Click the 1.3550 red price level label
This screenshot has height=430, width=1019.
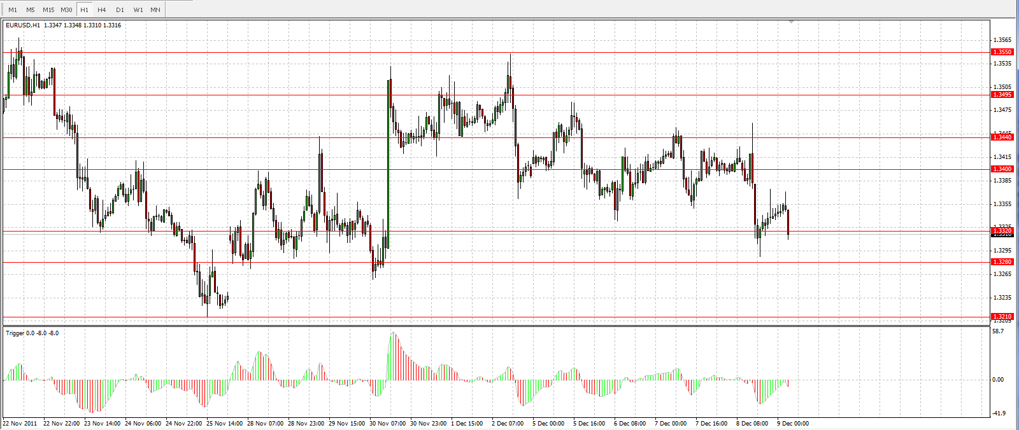(1002, 52)
